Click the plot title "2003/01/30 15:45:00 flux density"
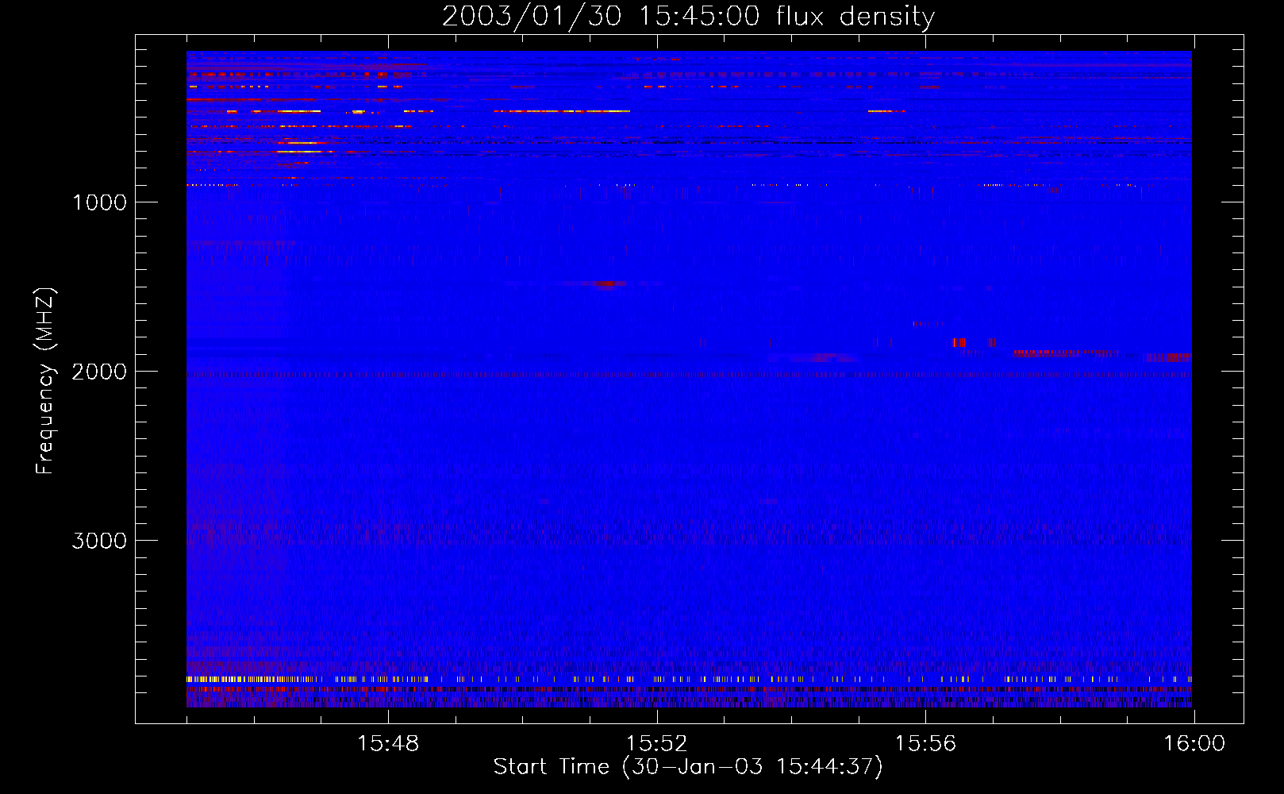 click(x=688, y=16)
